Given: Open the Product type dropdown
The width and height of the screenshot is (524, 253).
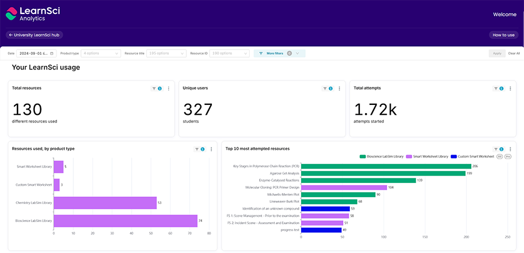Looking at the screenshot, I should coord(101,53).
